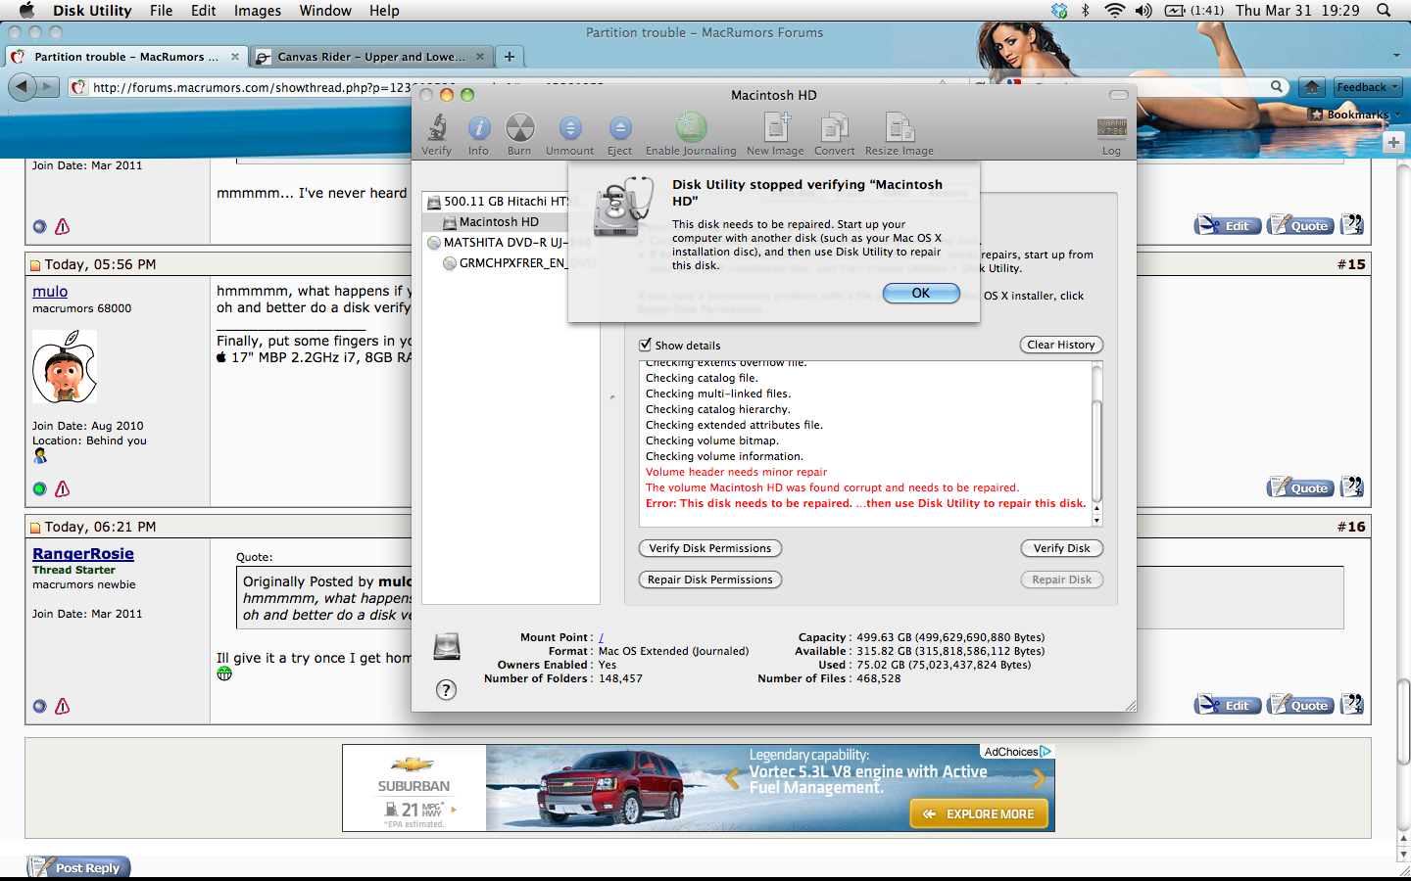Viewport: 1411px width, 881px height.
Task: Open the Apple menu
Action: point(26,10)
